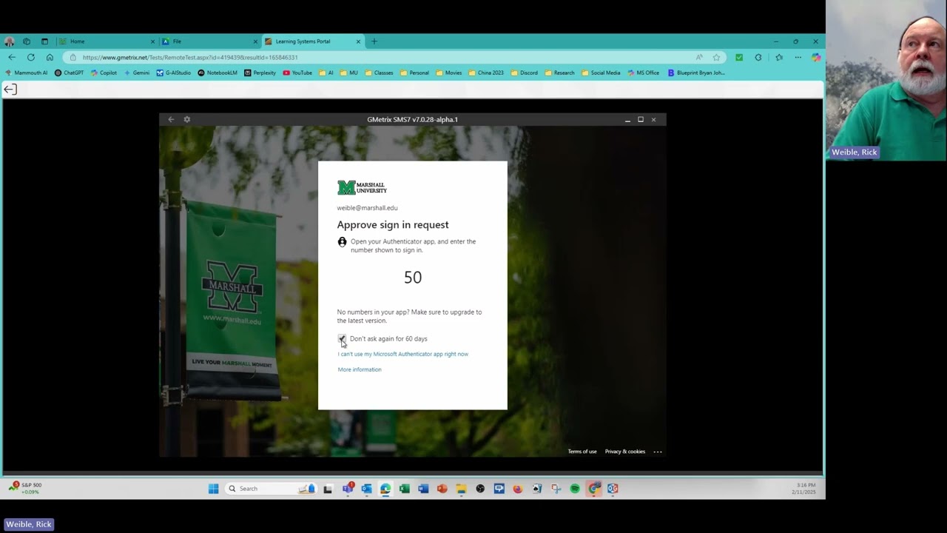Close the Learning Systems Portal tab
Viewport: 947px width, 533px height.
359,41
